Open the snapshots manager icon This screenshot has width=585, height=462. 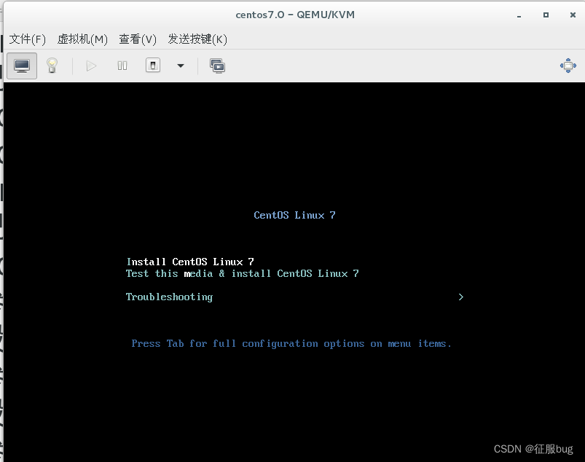click(x=217, y=66)
